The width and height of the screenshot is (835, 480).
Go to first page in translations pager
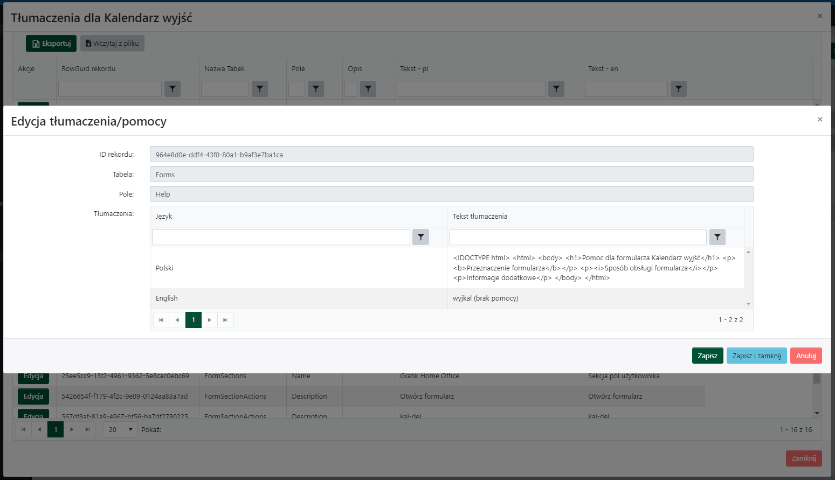point(161,320)
